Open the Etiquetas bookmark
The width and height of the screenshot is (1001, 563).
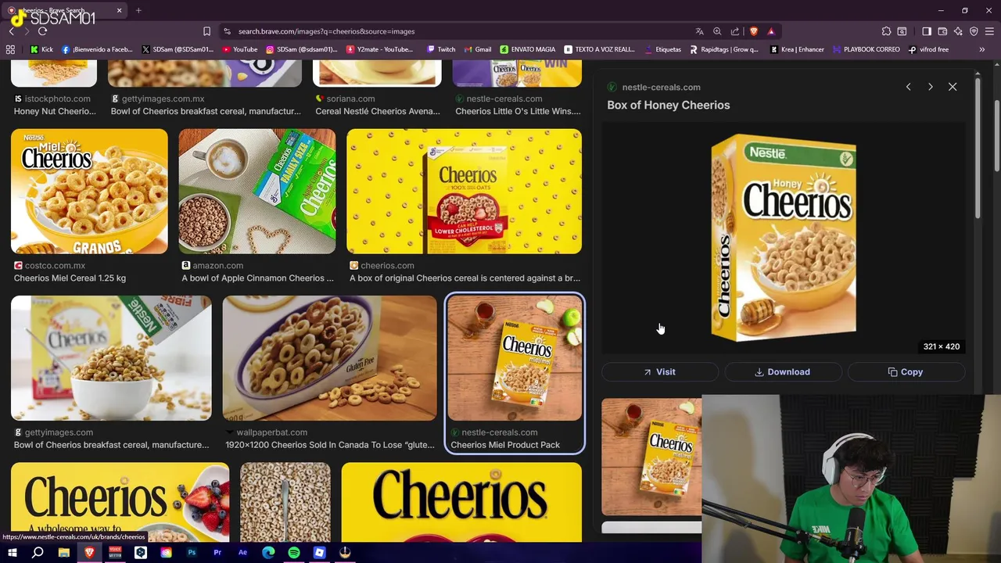pyautogui.click(x=663, y=49)
